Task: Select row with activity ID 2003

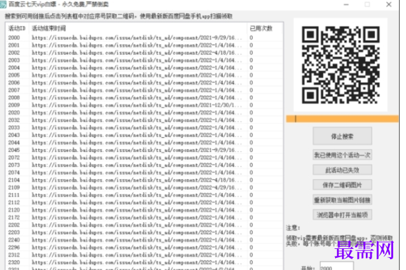Action: (144, 60)
